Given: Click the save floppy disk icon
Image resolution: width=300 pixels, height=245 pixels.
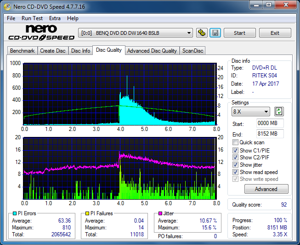Looking at the screenshot, I should (215, 33).
